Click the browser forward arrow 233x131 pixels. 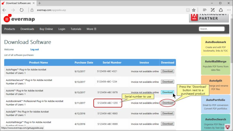coord(13,10)
